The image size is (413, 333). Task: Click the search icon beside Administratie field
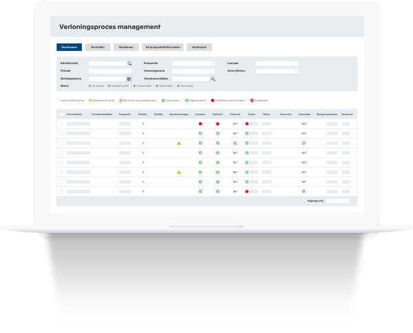[x=129, y=63]
